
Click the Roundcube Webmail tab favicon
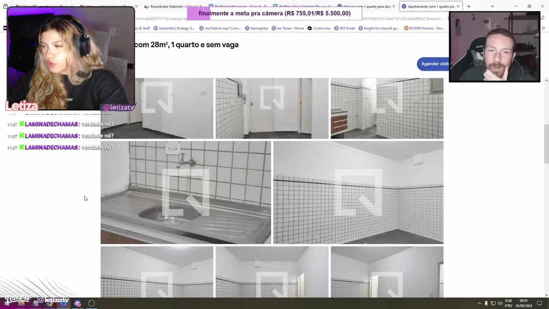[147, 6]
